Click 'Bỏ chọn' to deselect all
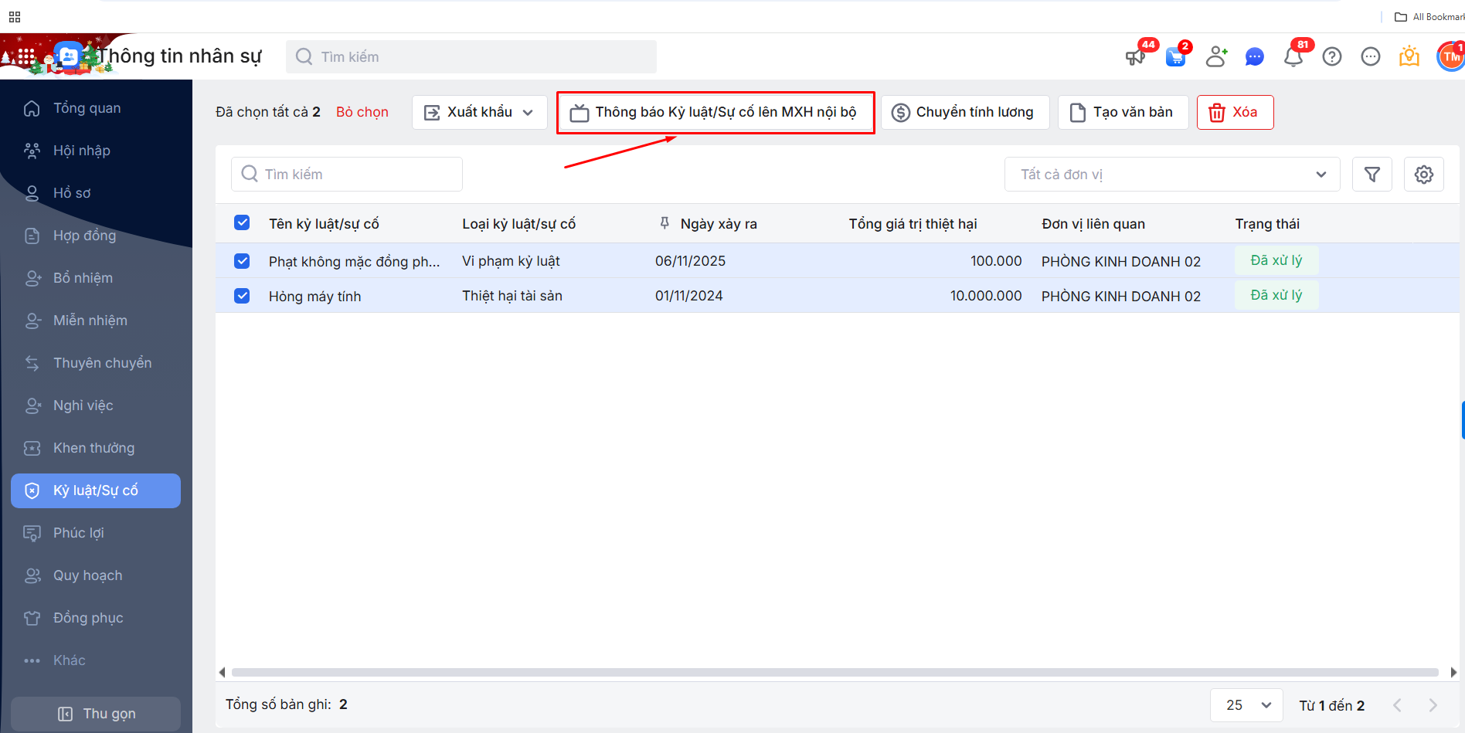Viewport: 1465px width, 733px height. 362,113
